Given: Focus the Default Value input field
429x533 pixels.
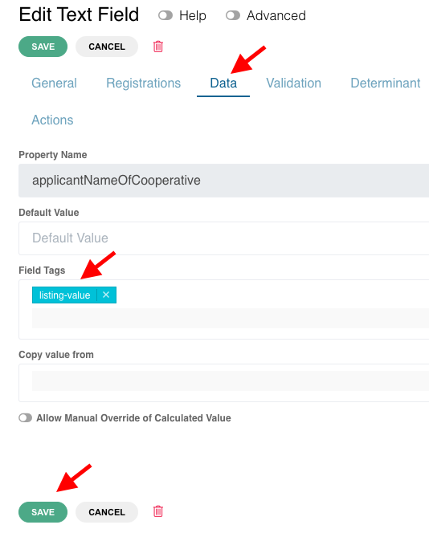Looking at the screenshot, I should [x=224, y=238].
